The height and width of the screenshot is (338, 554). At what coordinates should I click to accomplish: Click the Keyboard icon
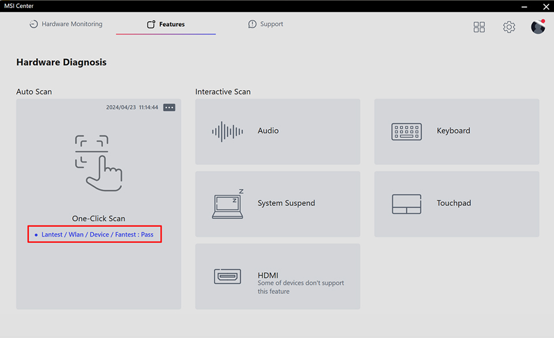[407, 132]
